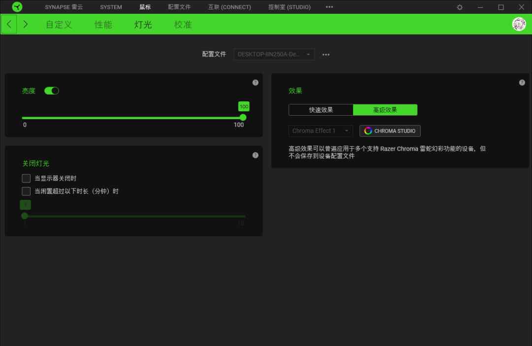Viewport: 532px width, 346px height.
Task: Open the 配置文件 profile dropdown
Action: [x=274, y=54]
